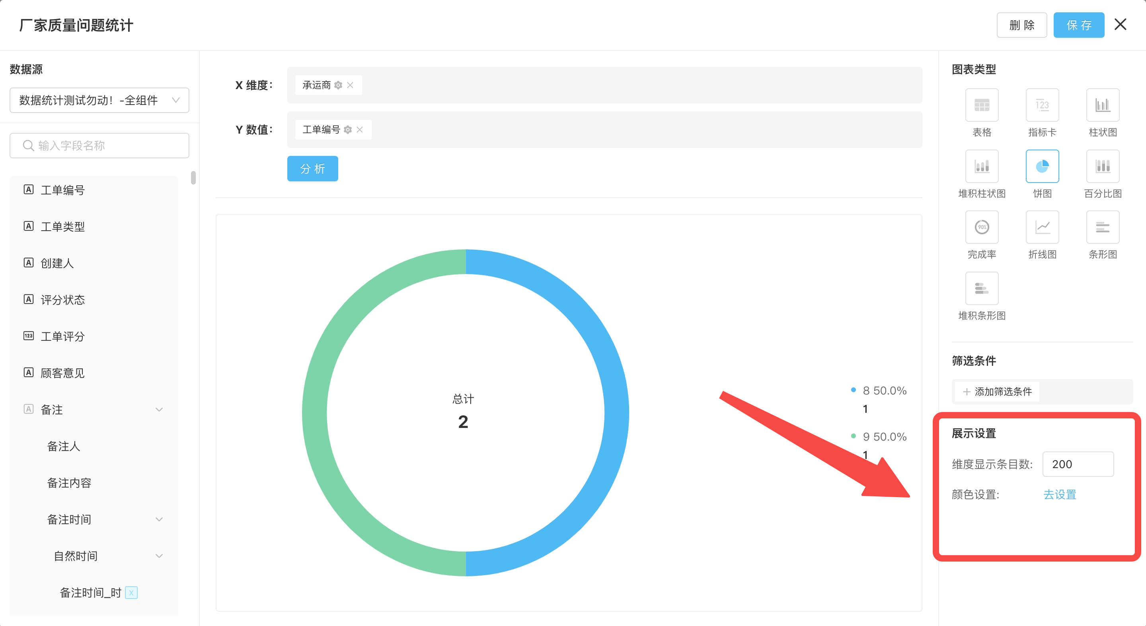Collapse the 备注 field group
The height and width of the screenshot is (626, 1146).
[159, 410]
